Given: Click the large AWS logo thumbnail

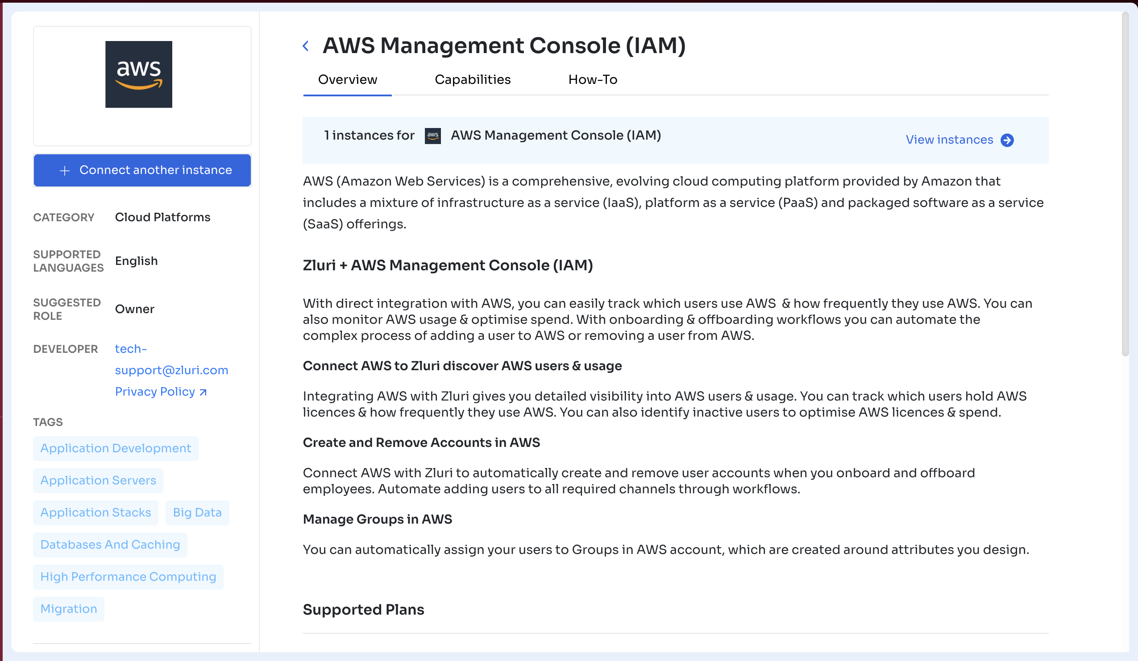Looking at the screenshot, I should pyautogui.click(x=139, y=74).
